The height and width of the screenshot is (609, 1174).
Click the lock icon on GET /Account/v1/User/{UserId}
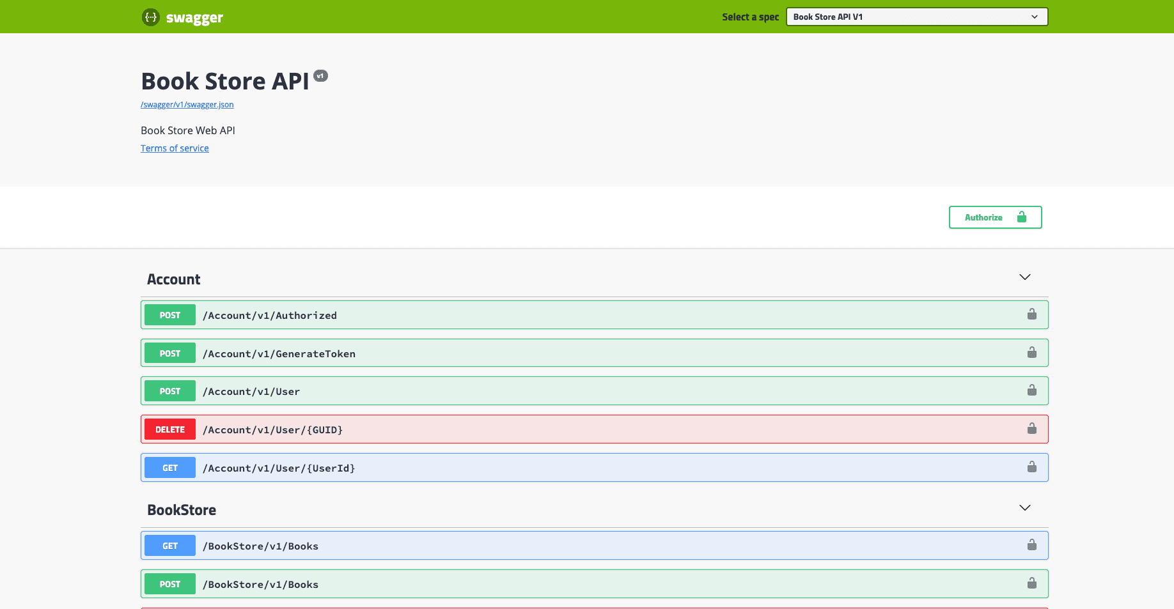pyautogui.click(x=1031, y=466)
